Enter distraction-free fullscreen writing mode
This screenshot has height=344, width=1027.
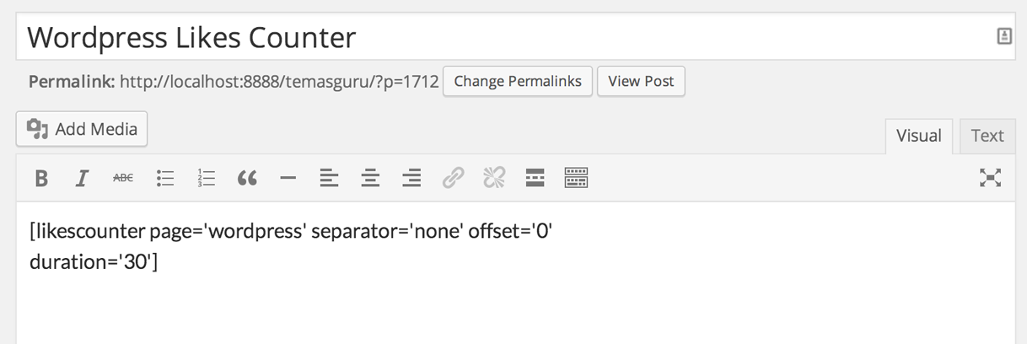pos(991,177)
